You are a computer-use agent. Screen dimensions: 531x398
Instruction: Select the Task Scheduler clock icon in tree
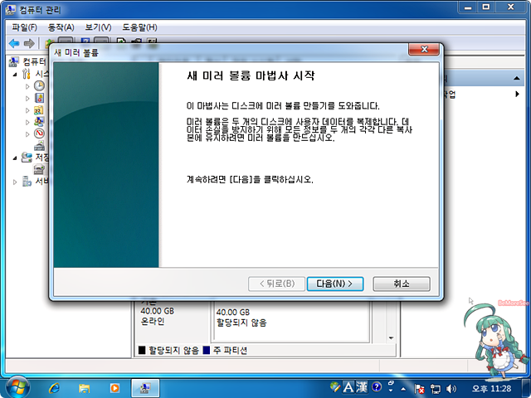coord(39,86)
